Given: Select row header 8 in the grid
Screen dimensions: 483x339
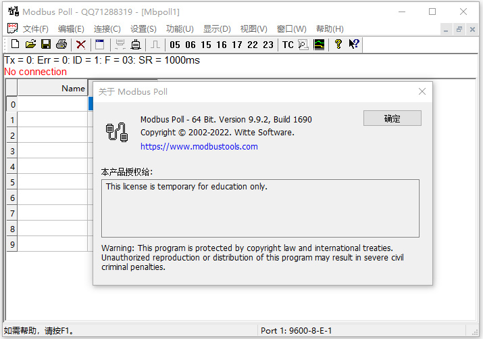Looking at the screenshot, I should pyautogui.click(x=12, y=229).
